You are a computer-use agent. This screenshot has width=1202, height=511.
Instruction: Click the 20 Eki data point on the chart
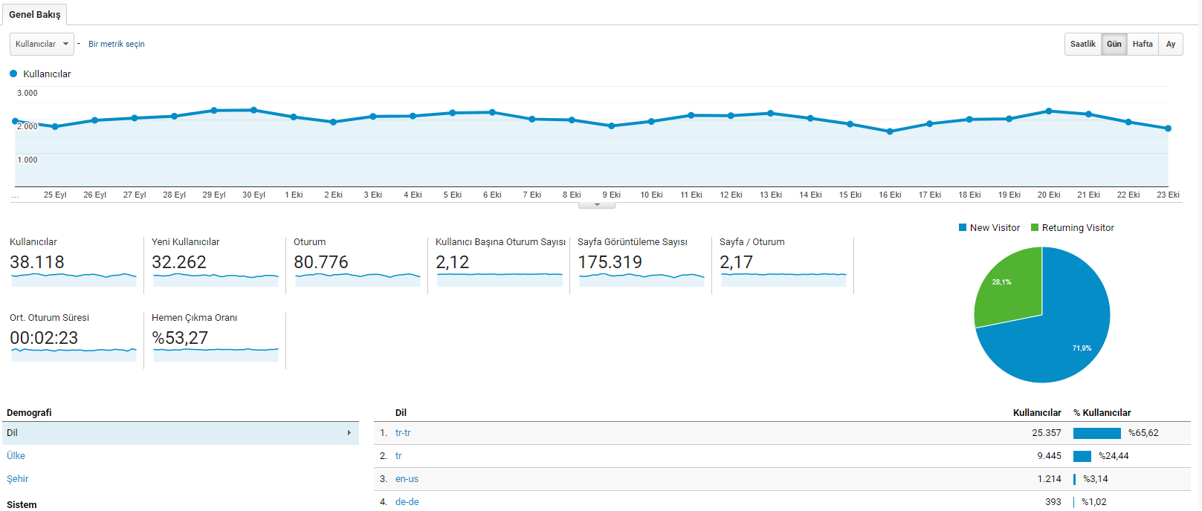1049,111
